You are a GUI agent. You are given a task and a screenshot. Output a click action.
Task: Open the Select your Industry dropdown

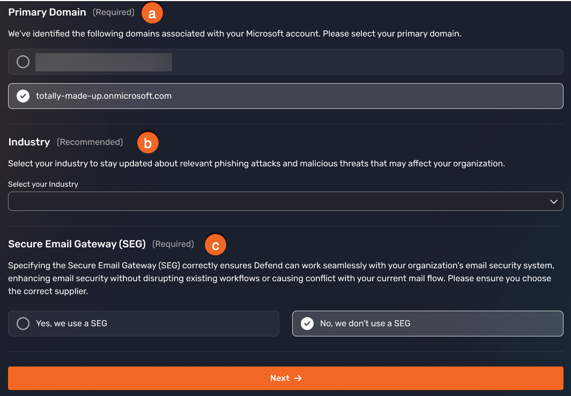(285, 201)
